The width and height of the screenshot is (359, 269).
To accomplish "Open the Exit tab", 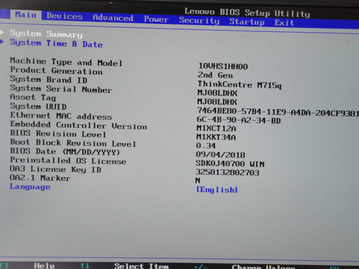I will point(284,23).
